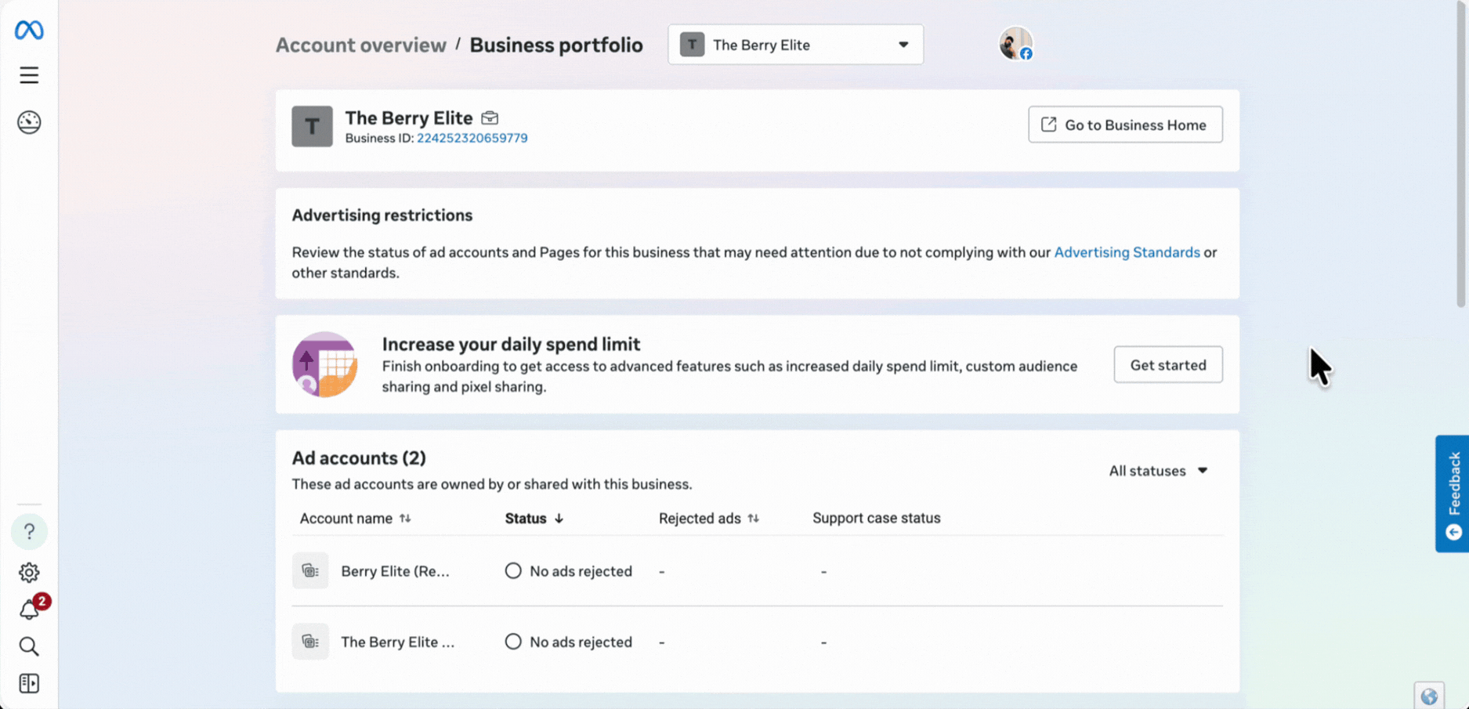This screenshot has height=709, width=1469.
Task: Open the All statuses filter dropdown
Action: 1158,471
